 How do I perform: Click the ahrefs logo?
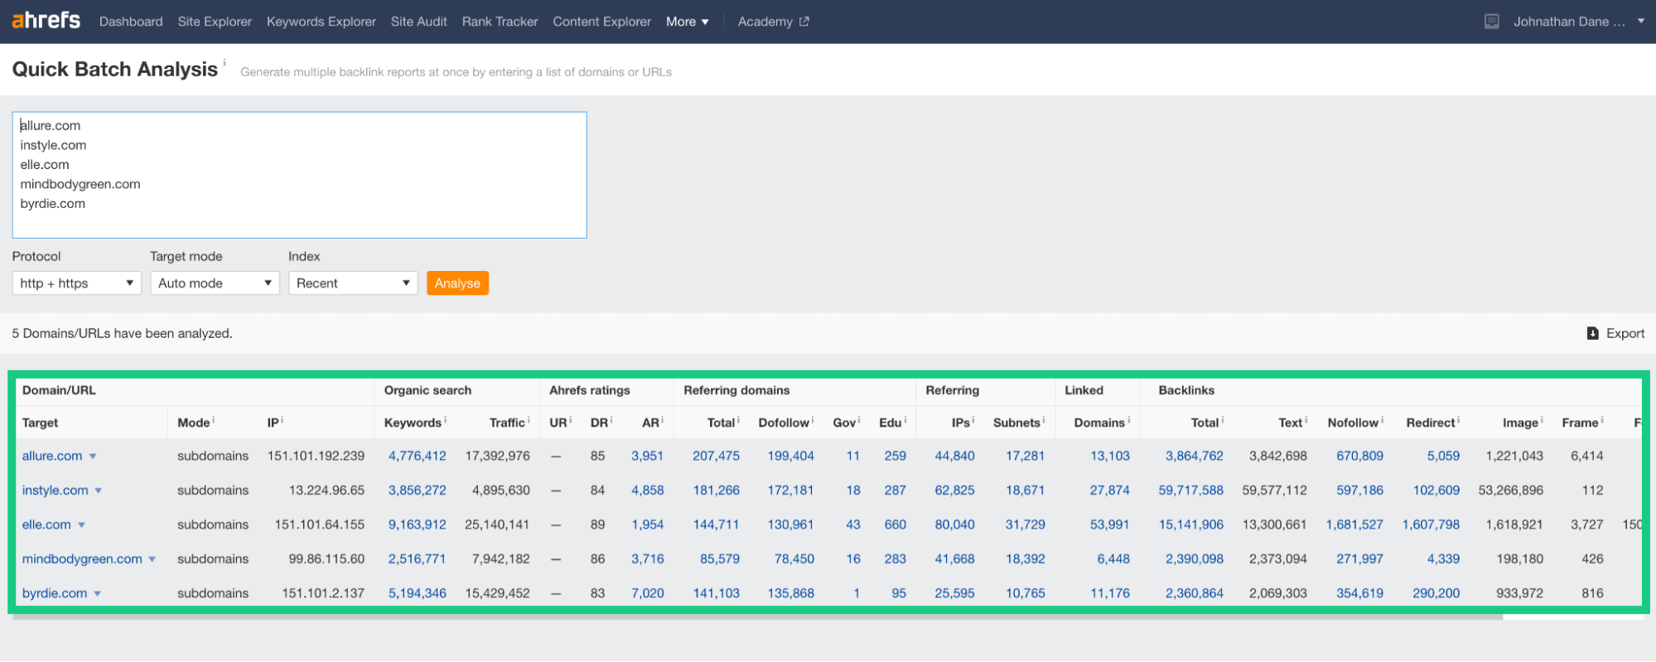46,20
